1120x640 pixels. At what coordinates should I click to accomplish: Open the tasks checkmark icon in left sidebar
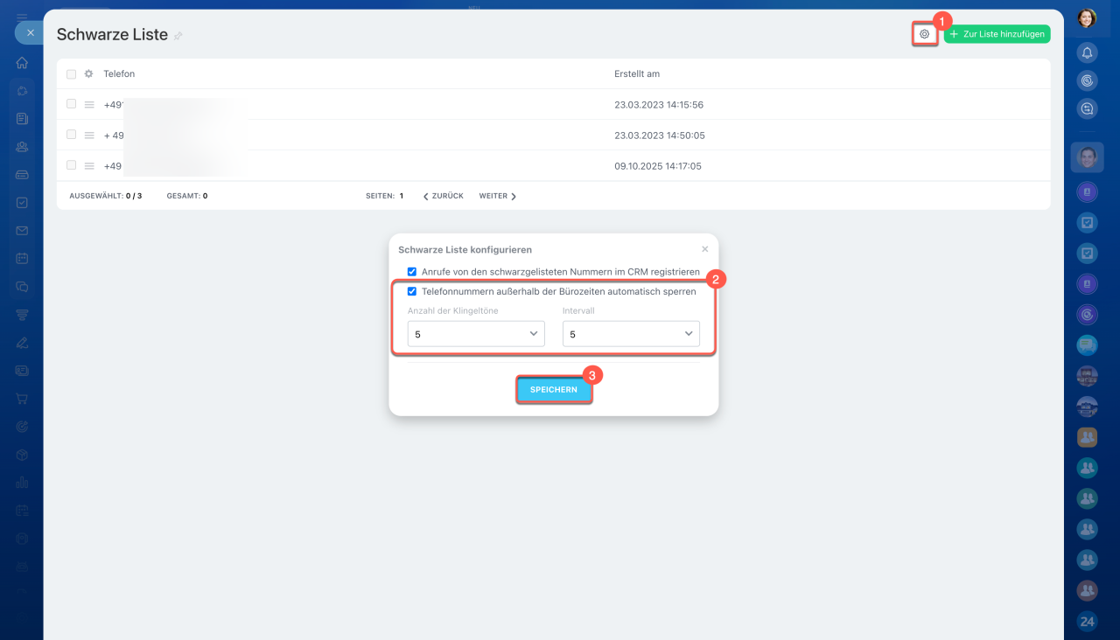click(x=22, y=203)
